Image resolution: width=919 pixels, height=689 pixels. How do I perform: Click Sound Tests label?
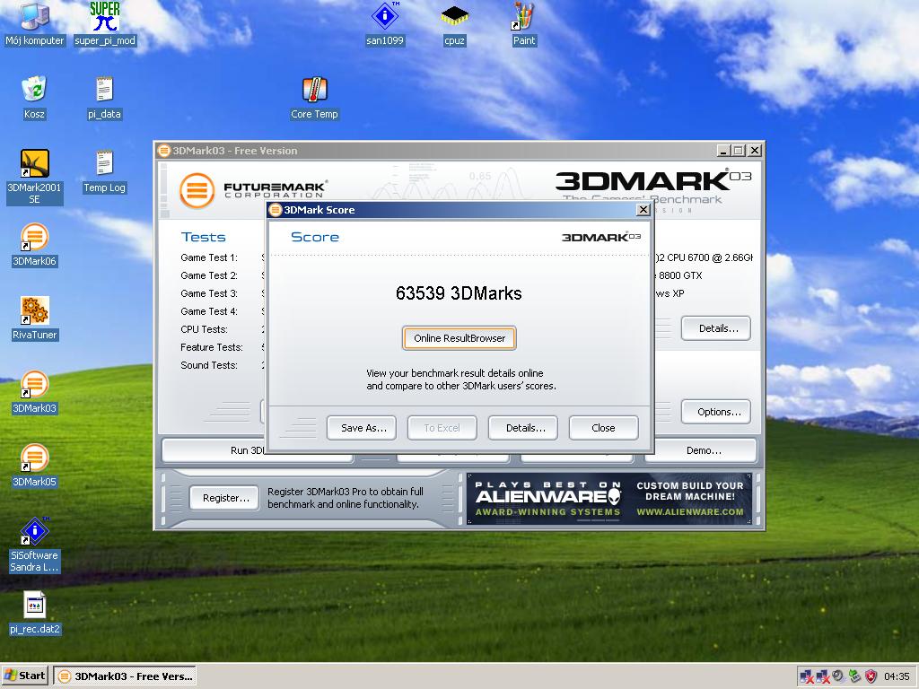pos(208,365)
